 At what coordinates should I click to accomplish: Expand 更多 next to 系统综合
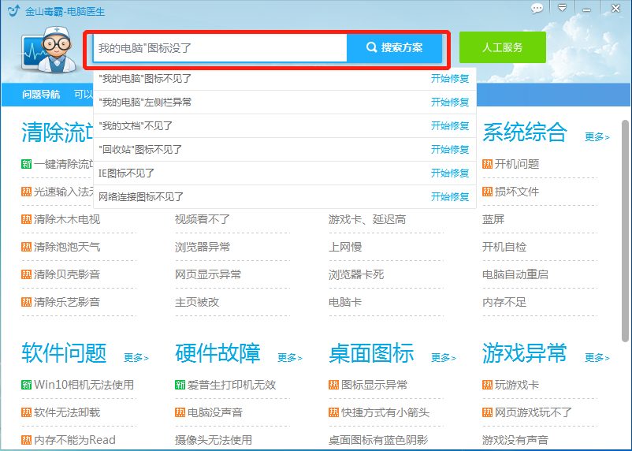(x=597, y=137)
